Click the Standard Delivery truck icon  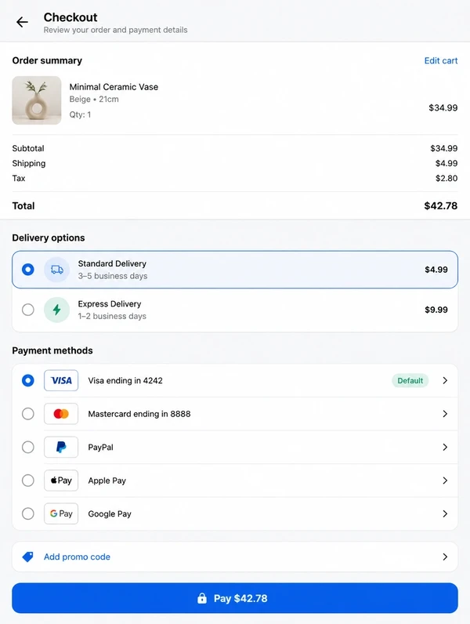point(57,270)
